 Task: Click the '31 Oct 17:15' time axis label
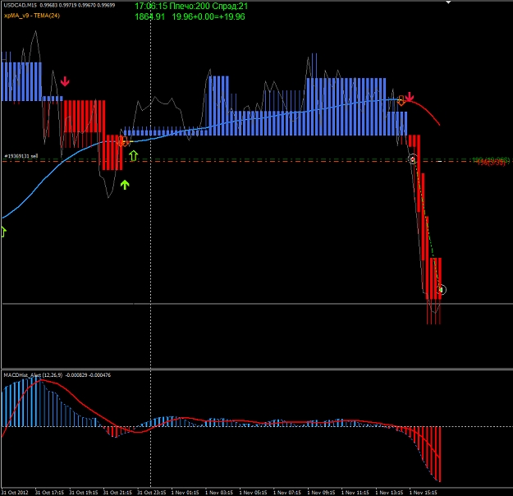(x=49, y=493)
